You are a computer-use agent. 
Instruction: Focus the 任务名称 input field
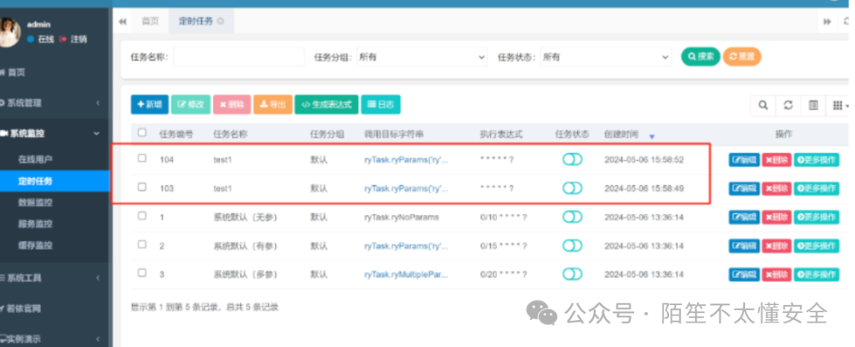tap(239, 57)
